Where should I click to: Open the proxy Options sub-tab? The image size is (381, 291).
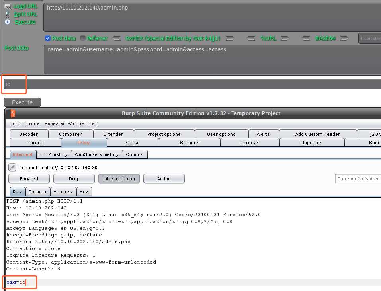pos(135,154)
